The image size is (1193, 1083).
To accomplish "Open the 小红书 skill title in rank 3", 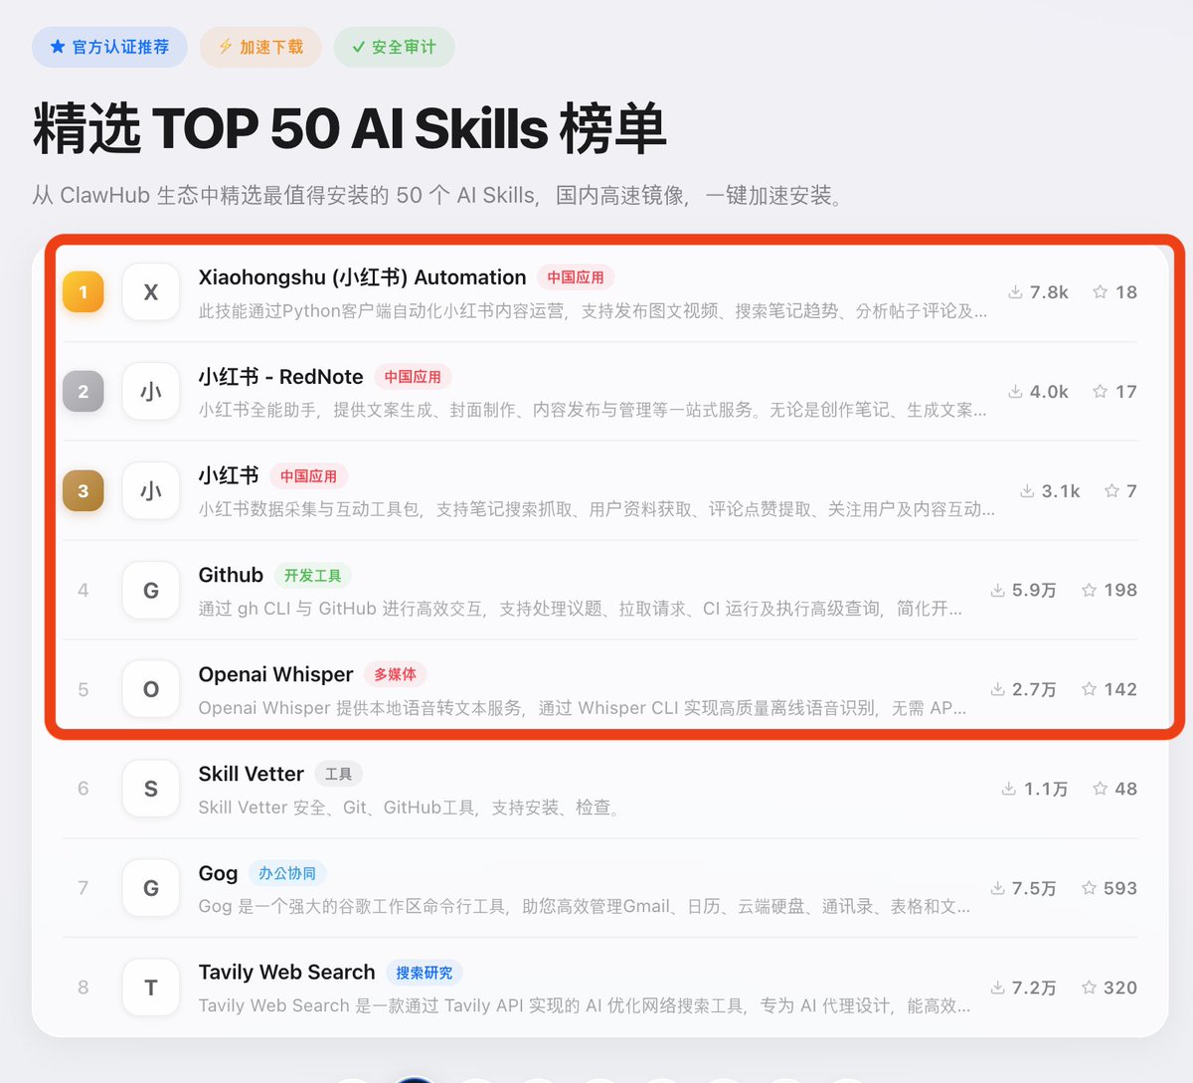I will (229, 475).
